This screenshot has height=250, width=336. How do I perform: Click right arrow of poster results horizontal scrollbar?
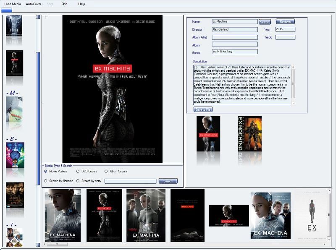point(324,244)
